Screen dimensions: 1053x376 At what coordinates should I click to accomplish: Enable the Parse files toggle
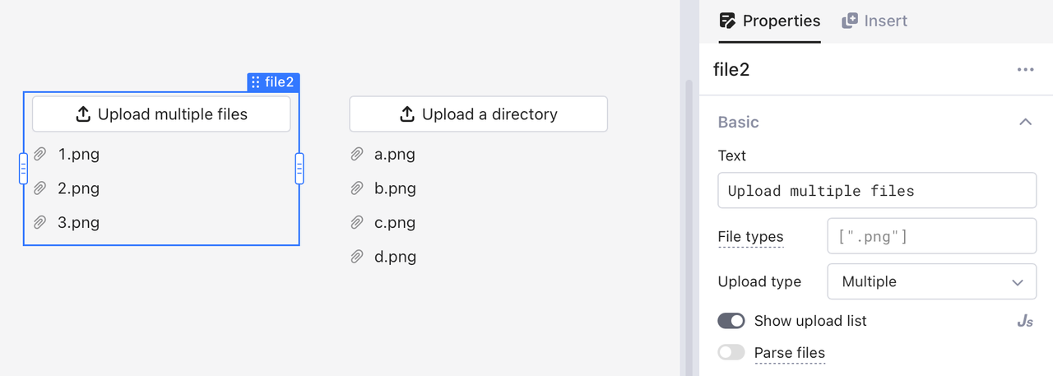tap(731, 353)
